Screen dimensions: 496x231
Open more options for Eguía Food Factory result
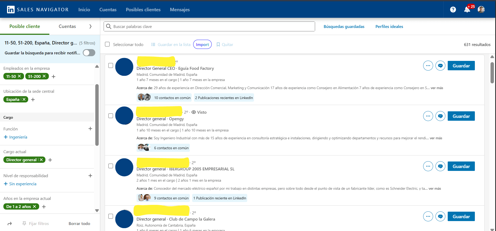click(428, 66)
